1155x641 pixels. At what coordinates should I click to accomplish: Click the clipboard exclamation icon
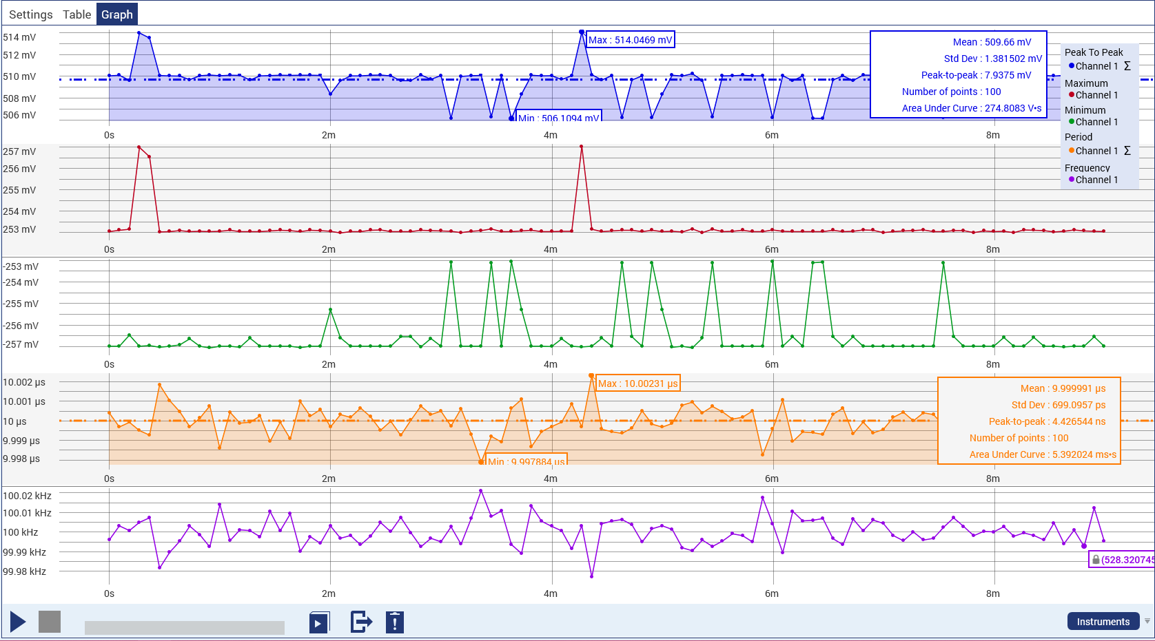394,622
